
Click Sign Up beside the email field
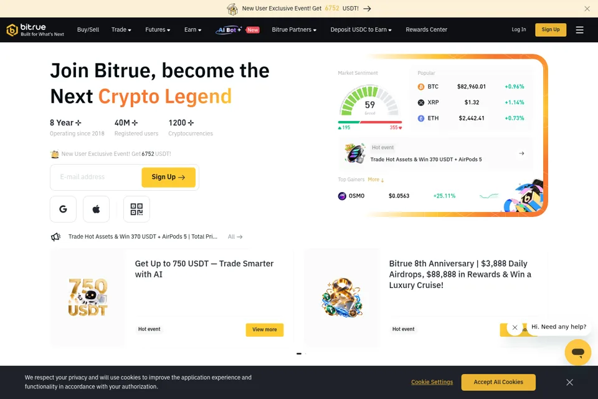tap(168, 177)
